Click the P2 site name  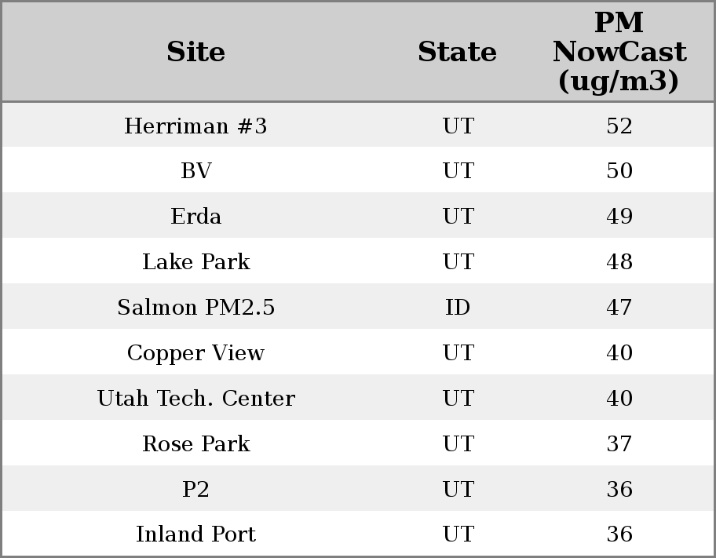click(195, 489)
